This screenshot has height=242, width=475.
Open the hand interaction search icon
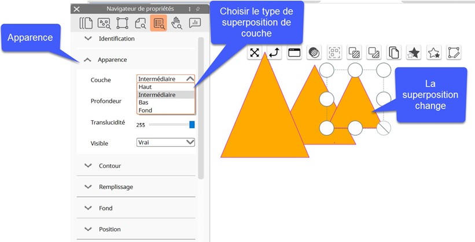click(176, 23)
